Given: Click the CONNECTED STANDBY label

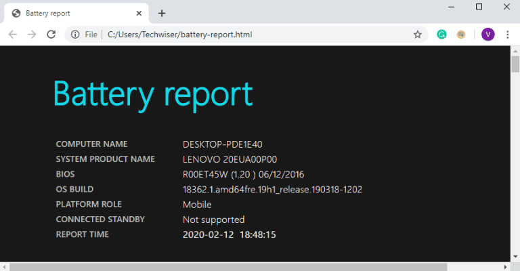Looking at the screenshot, I should click(x=100, y=220).
